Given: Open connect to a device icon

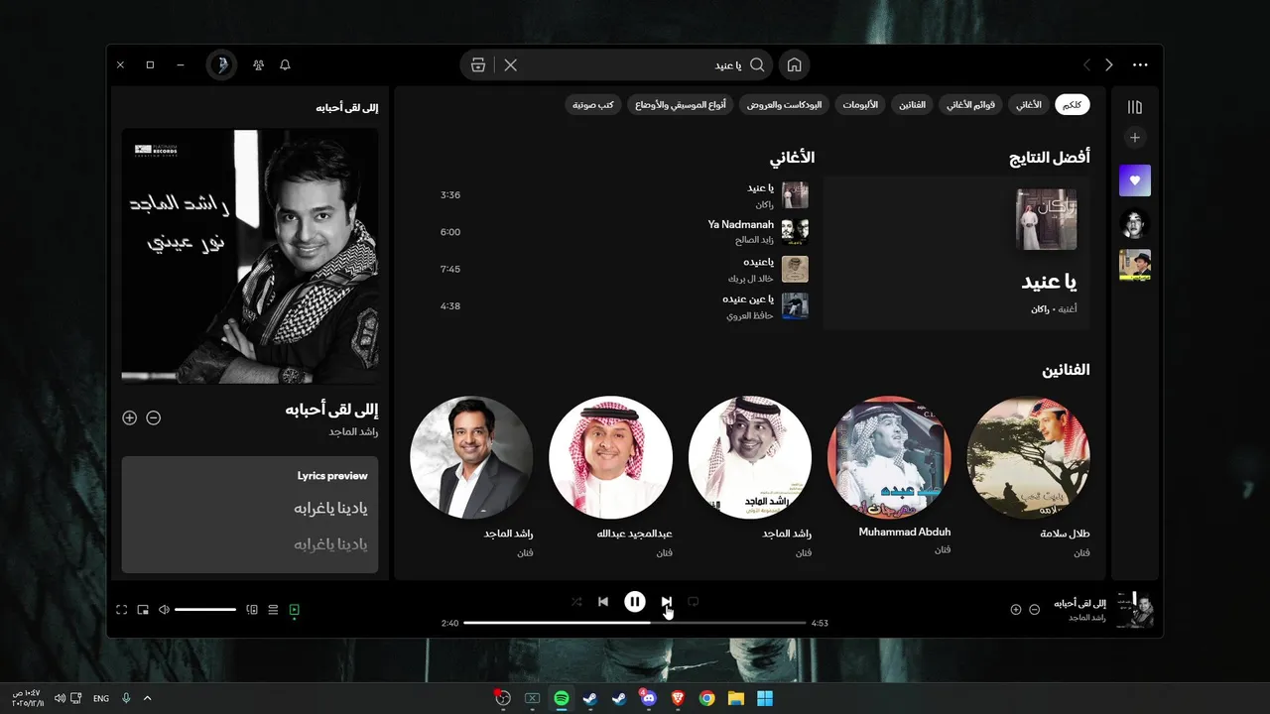Looking at the screenshot, I should click(x=252, y=610).
